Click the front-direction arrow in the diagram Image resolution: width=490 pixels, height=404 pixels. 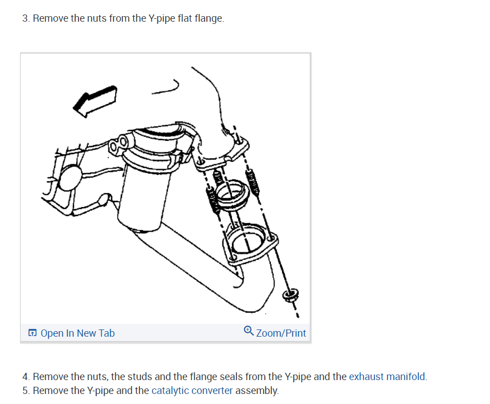(95, 101)
